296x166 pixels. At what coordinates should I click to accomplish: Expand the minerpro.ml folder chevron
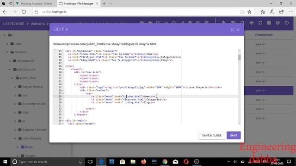(10, 61)
